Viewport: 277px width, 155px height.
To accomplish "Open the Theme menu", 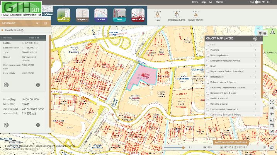I will [219, 2].
